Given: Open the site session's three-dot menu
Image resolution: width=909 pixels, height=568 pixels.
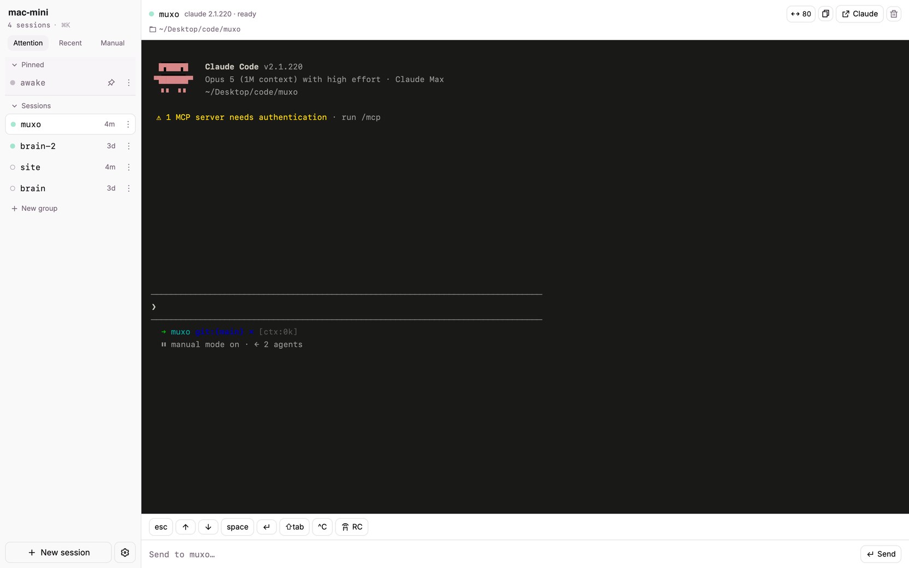Looking at the screenshot, I should [129, 167].
